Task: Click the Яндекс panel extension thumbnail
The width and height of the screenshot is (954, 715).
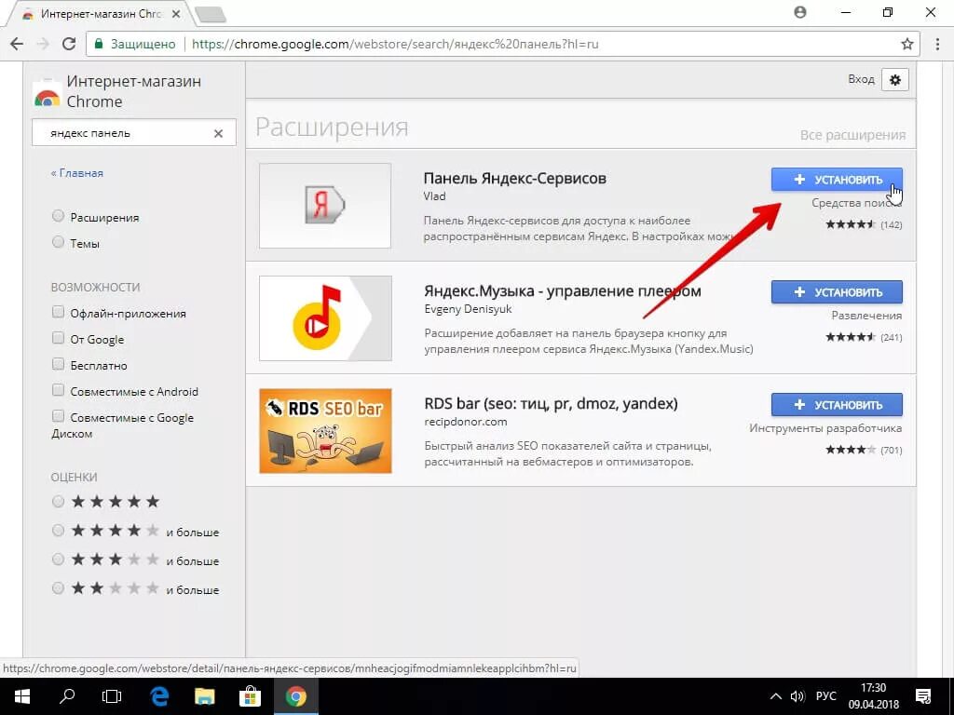Action: click(x=325, y=206)
